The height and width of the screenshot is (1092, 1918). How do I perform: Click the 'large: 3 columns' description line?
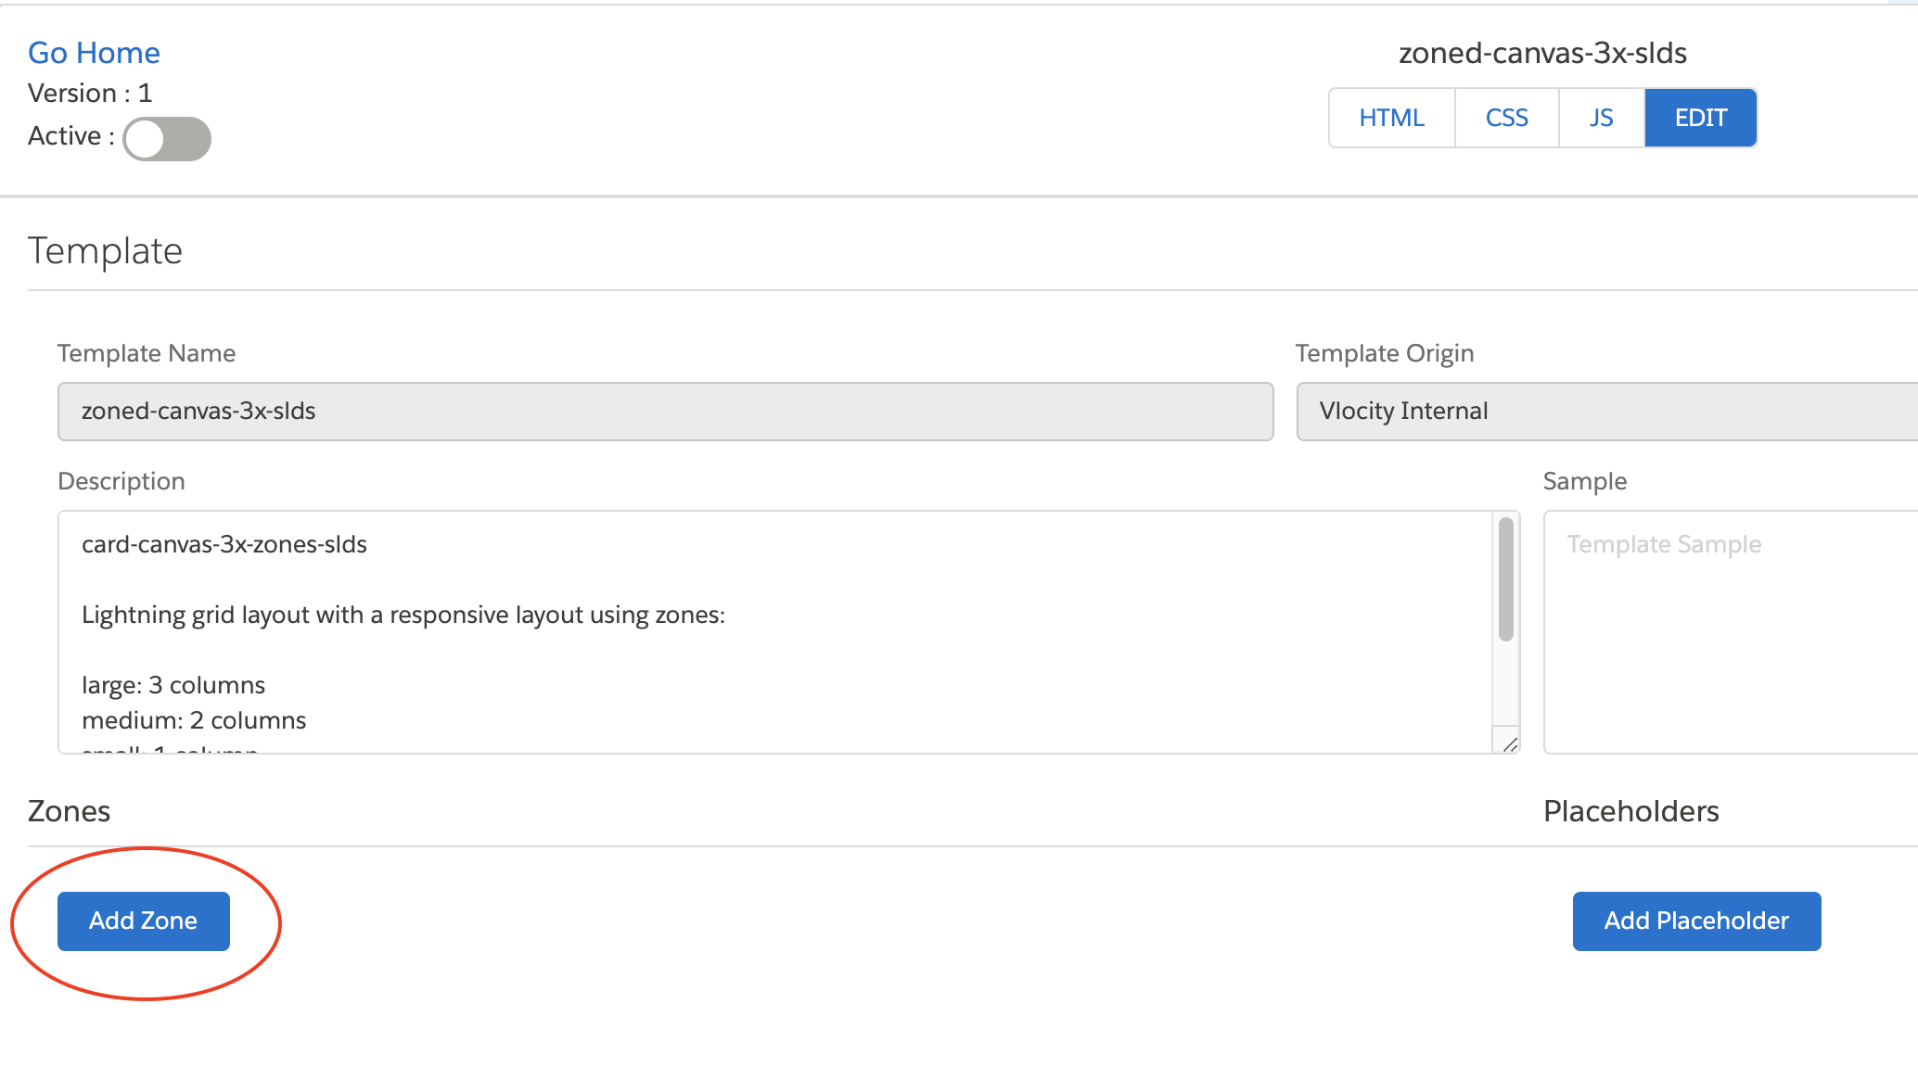[173, 685]
